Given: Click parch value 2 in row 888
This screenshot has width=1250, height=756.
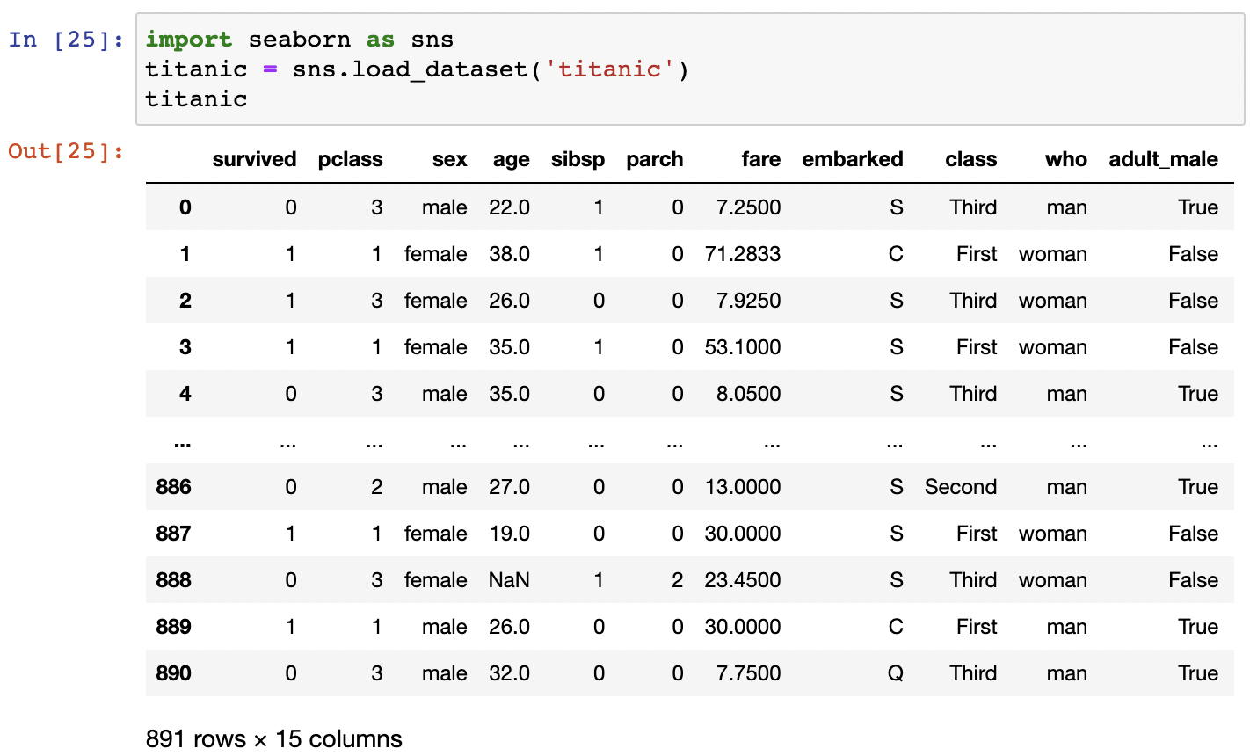Looking at the screenshot, I should pos(677,580).
